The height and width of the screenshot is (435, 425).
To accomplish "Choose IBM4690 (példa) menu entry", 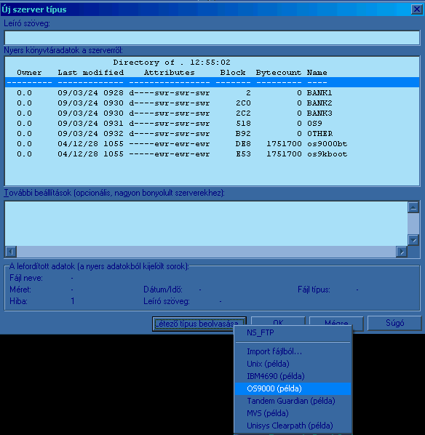I will coord(293,376).
